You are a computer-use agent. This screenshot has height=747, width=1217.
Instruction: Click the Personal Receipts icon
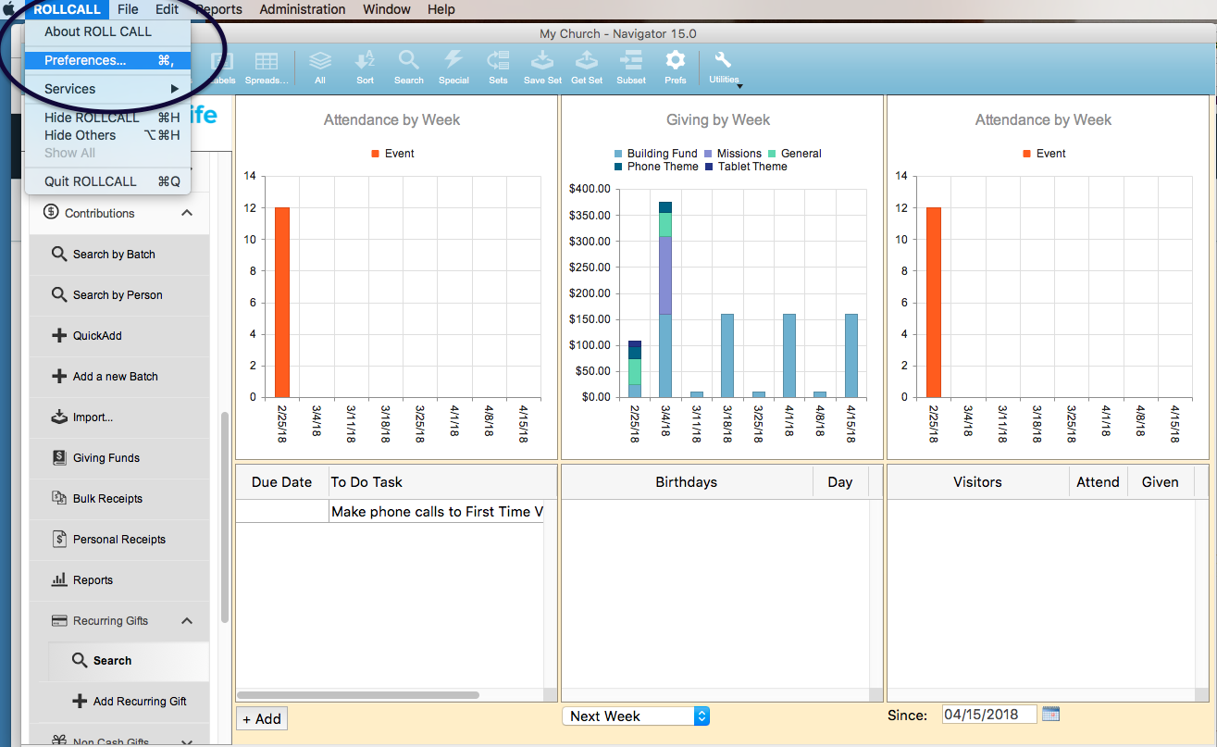tap(58, 539)
